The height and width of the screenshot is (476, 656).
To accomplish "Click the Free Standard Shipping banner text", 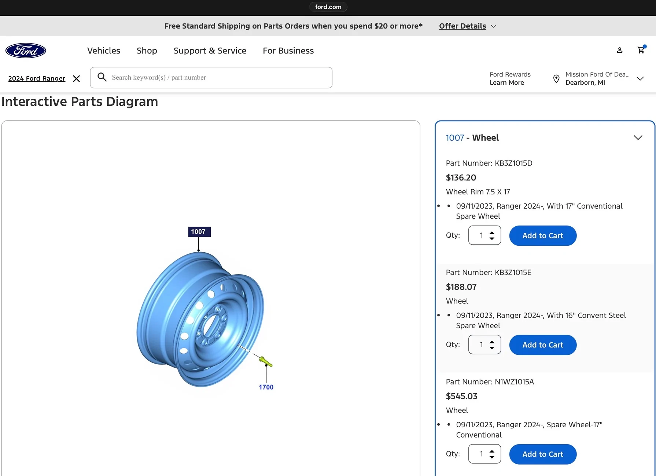I will pyautogui.click(x=293, y=26).
